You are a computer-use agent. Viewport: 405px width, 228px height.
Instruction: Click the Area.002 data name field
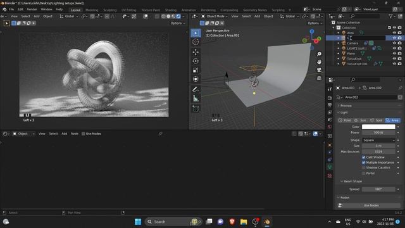coord(370,98)
